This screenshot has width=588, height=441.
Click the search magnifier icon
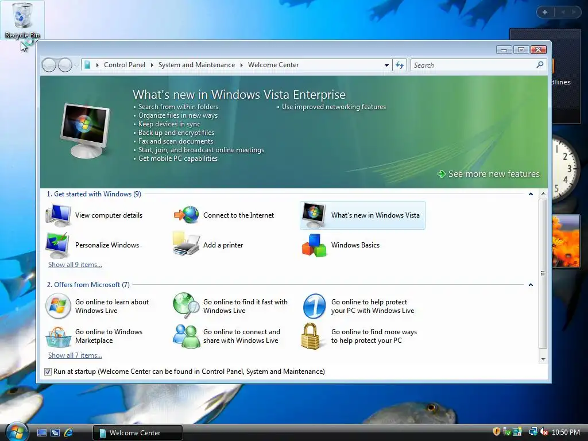(540, 65)
